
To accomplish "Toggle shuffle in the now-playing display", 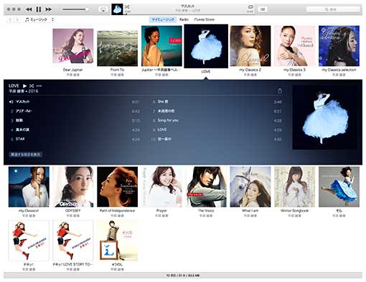I will (127, 6).
